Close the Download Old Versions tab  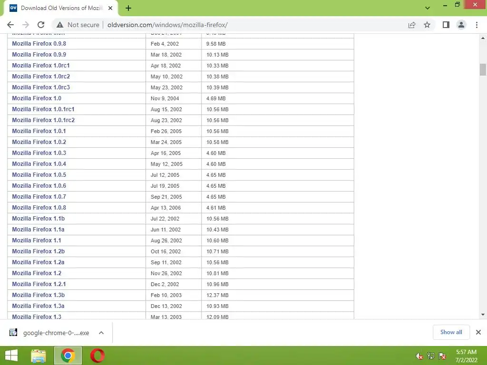click(x=110, y=9)
